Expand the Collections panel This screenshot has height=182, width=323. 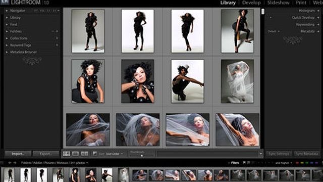(7, 38)
